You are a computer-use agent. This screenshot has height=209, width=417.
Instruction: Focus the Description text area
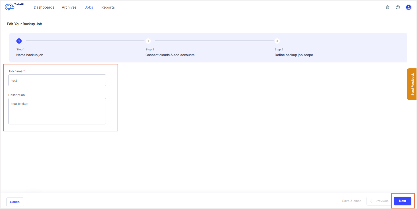click(x=57, y=111)
